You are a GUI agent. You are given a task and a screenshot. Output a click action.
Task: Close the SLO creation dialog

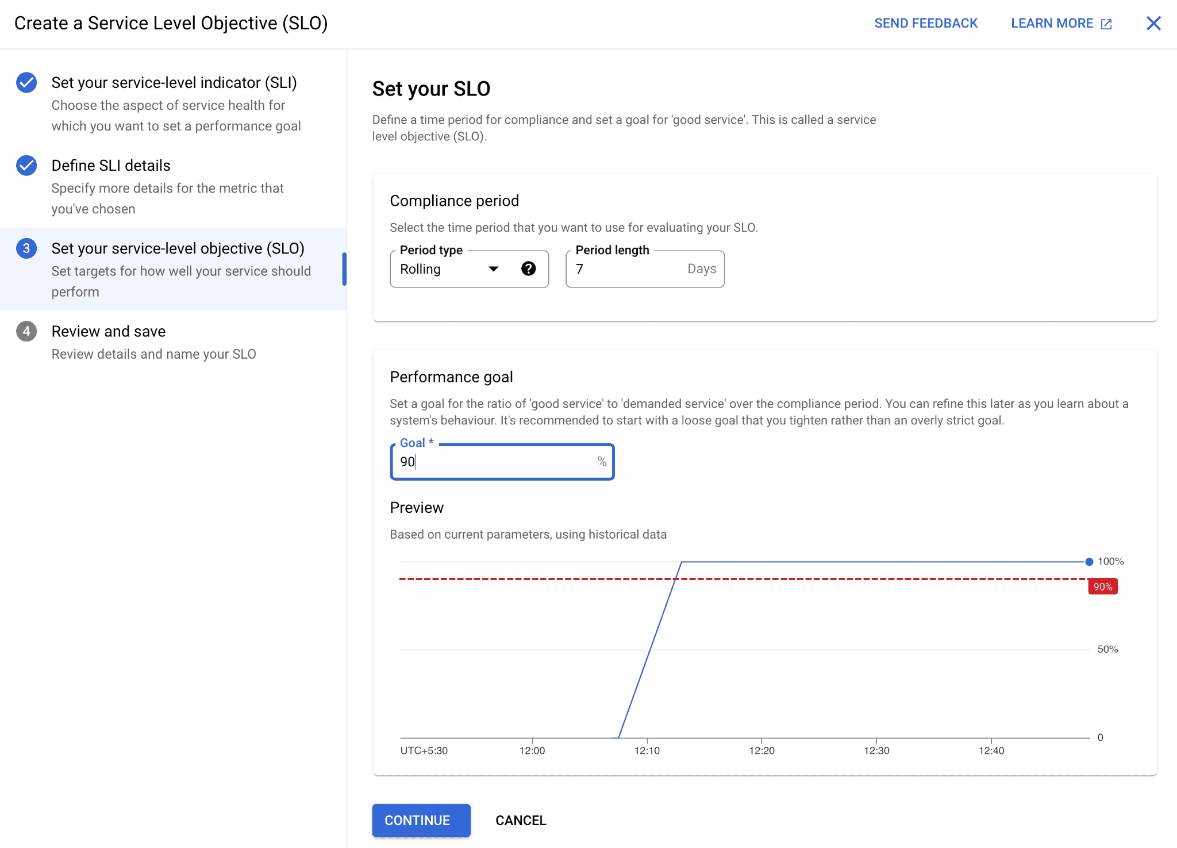[x=1153, y=23]
